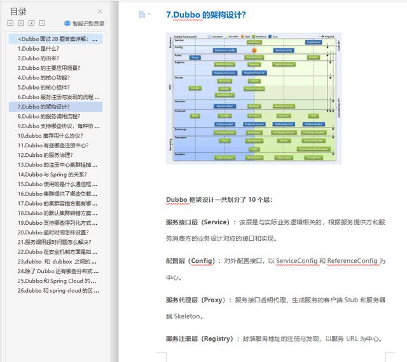This screenshot has width=407, height=362.
Task: Click the expand-down arrow icon in outline toolbar
Action: pyautogui.click(x=10, y=23)
